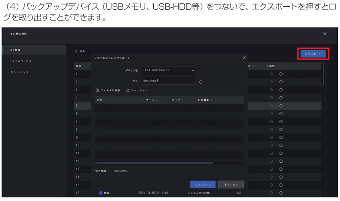
Task: Click the refresh circle beside the path field
Action: 201,83
